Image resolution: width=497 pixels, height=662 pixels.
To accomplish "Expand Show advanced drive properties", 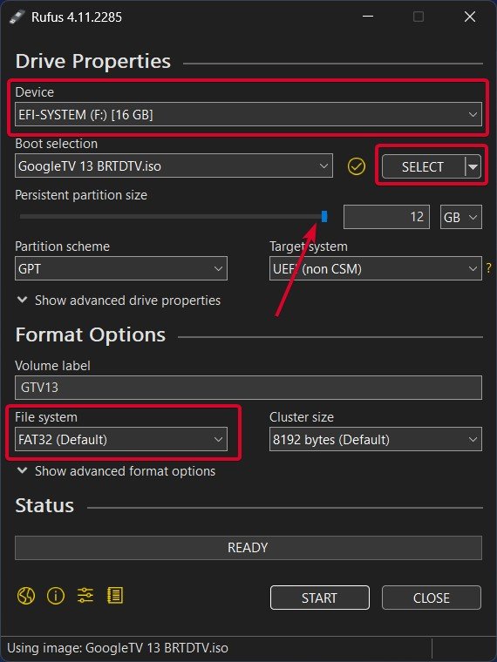I will coord(119,301).
